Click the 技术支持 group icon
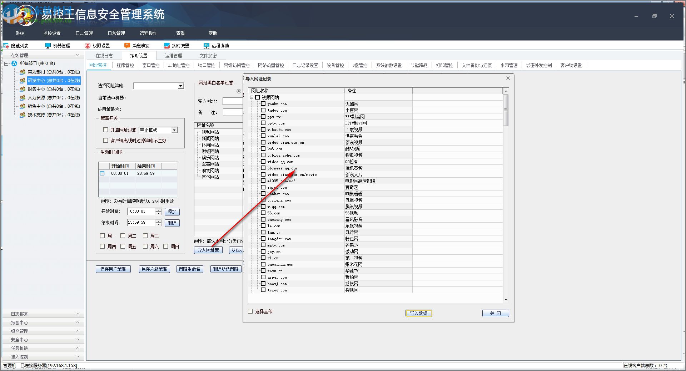The image size is (686, 371). point(23,115)
